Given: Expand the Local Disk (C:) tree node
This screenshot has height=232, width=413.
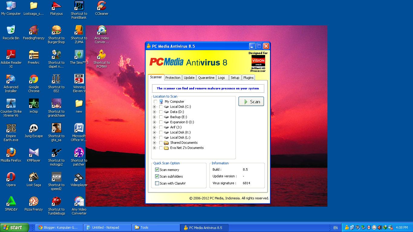Looking at the screenshot, I should pos(154,107).
